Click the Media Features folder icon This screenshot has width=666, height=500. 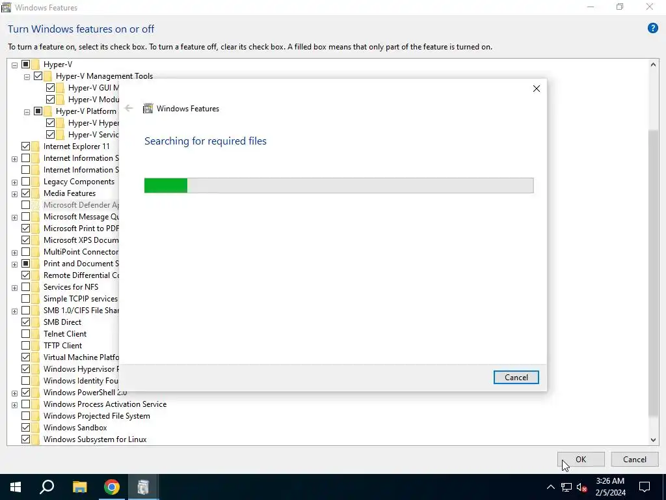click(36, 193)
